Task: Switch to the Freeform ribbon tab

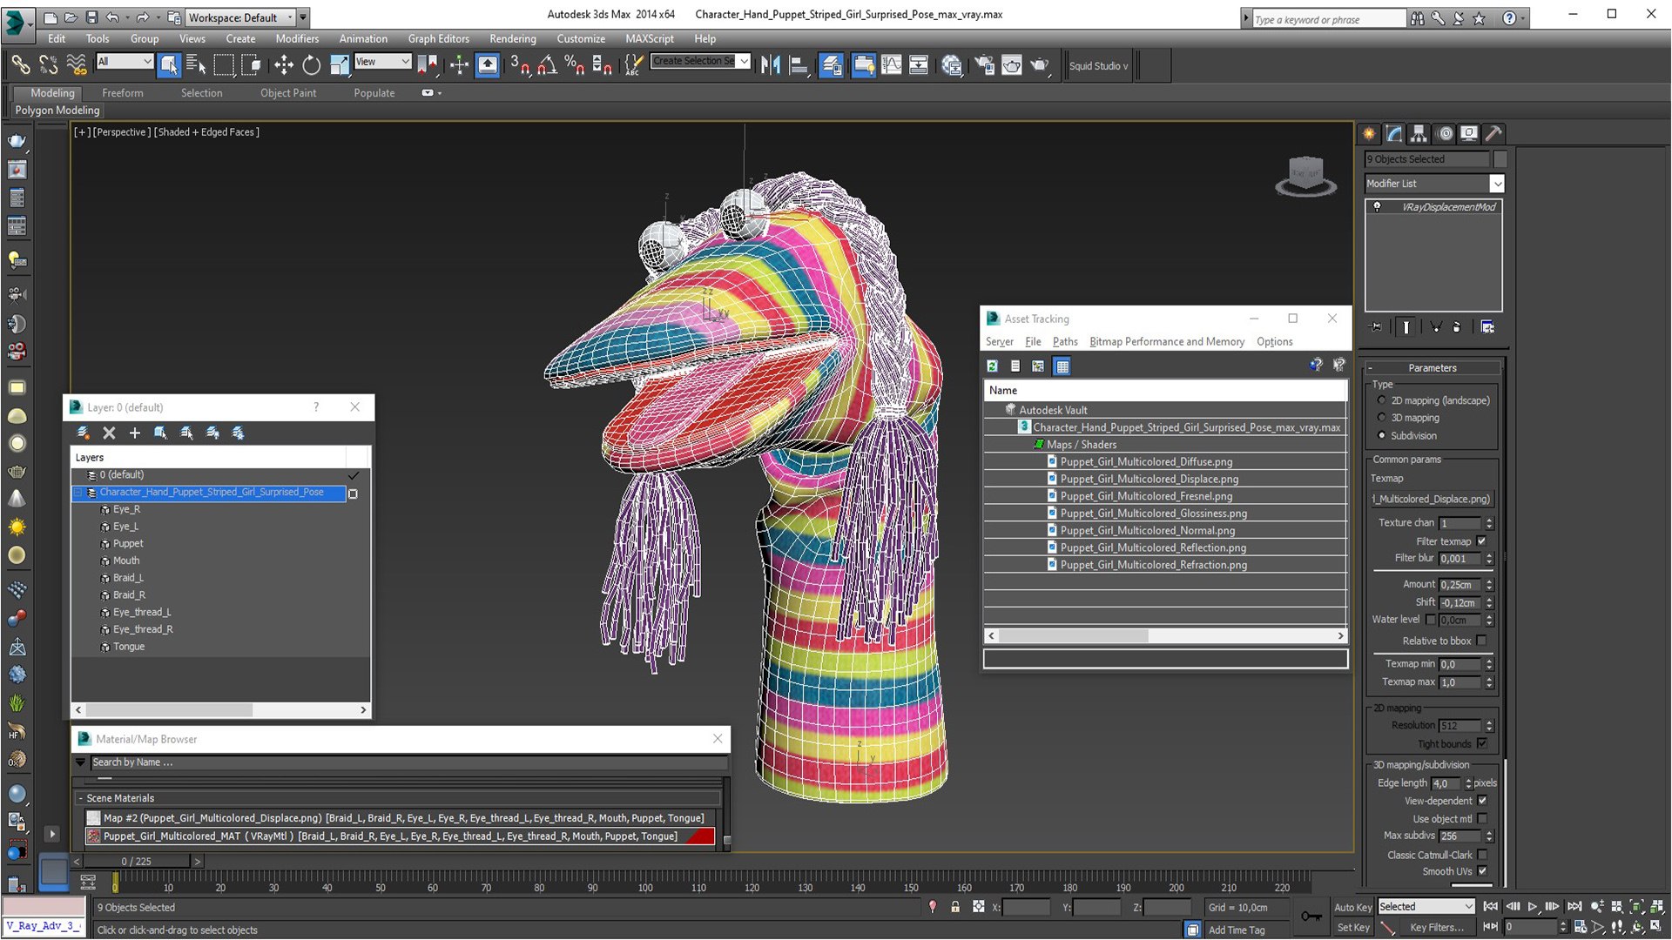Action: pyautogui.click(x=122, y=93)
